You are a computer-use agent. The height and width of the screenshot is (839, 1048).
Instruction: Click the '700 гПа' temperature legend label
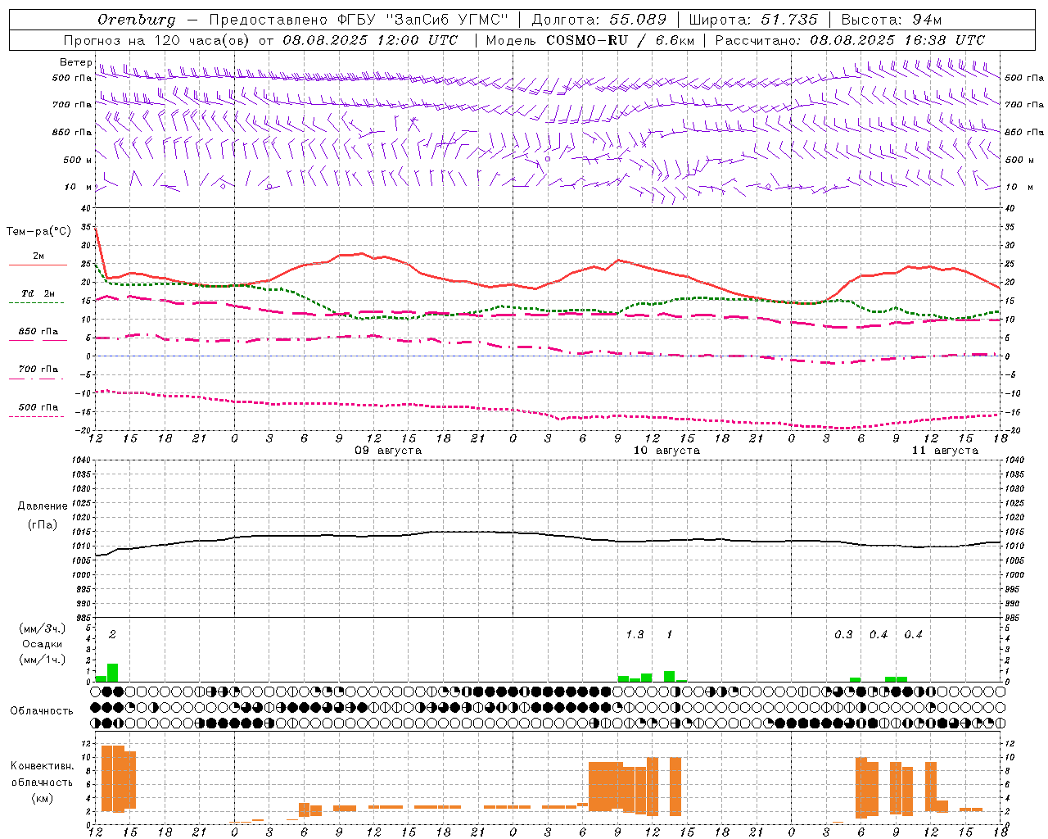pyautogui.click(x=38, y=369)
